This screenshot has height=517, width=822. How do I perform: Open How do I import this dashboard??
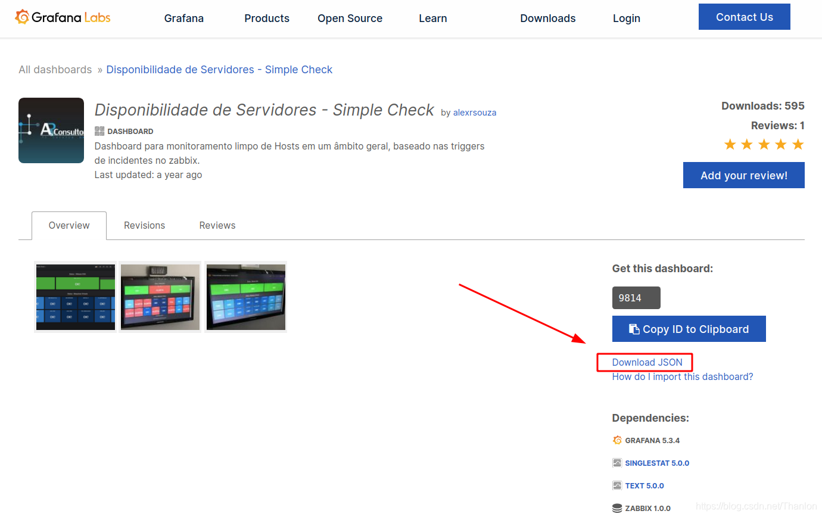click(x=683, y=377)
